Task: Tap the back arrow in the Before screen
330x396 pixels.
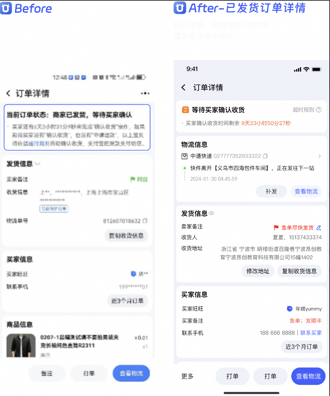Action: pos(8,93)
